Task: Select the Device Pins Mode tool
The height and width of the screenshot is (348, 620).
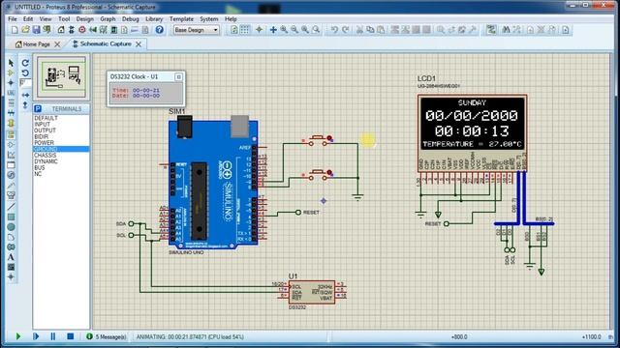Action: click(11, 144)
